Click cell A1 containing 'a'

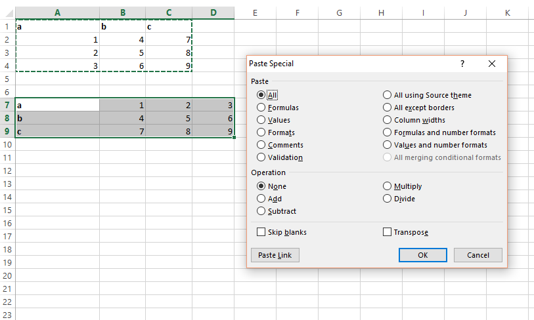tap(58, 26)
